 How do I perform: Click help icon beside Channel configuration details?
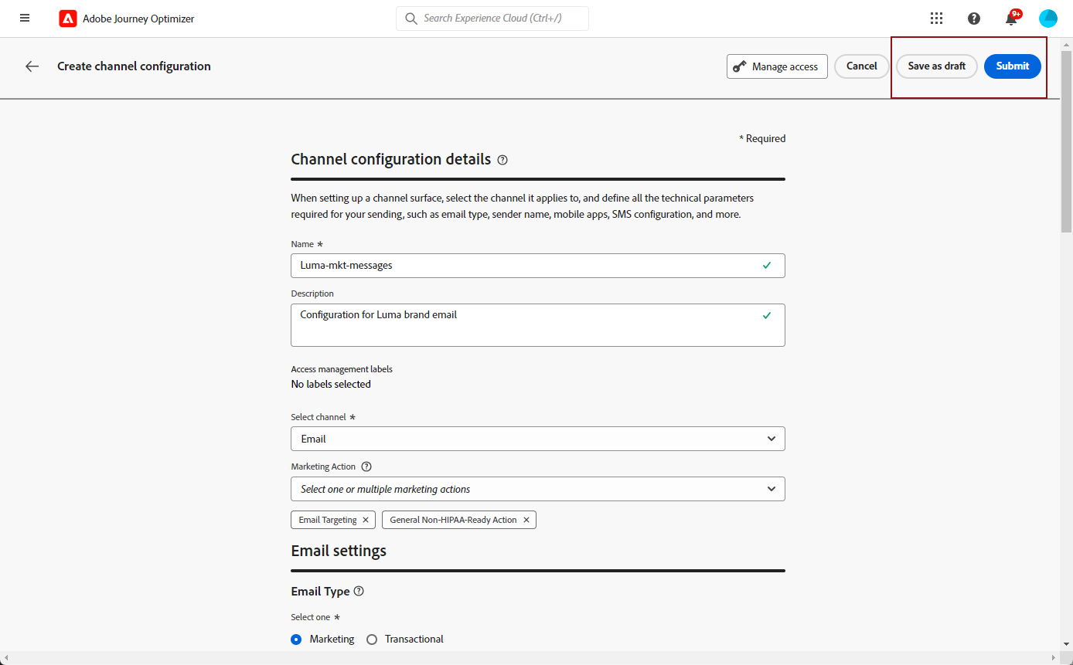click(502, 160)
